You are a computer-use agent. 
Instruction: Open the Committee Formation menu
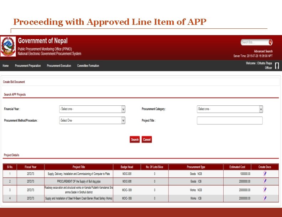88,66
